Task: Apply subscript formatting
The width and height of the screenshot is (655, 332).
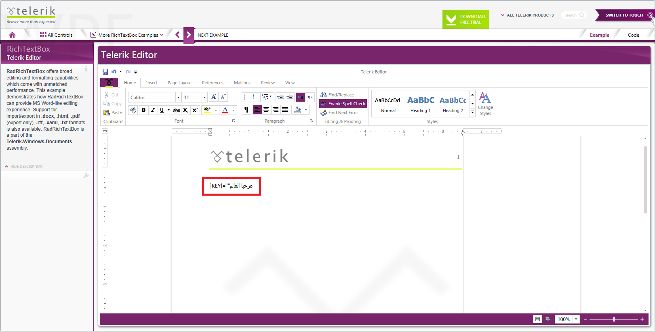Action: (x=185, y=110)
